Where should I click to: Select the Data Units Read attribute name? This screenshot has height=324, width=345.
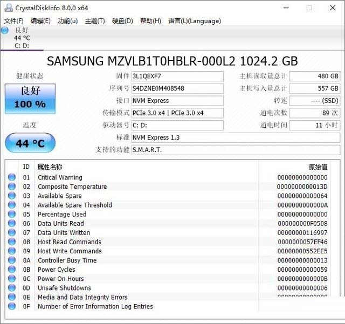(x=61, y=224)
